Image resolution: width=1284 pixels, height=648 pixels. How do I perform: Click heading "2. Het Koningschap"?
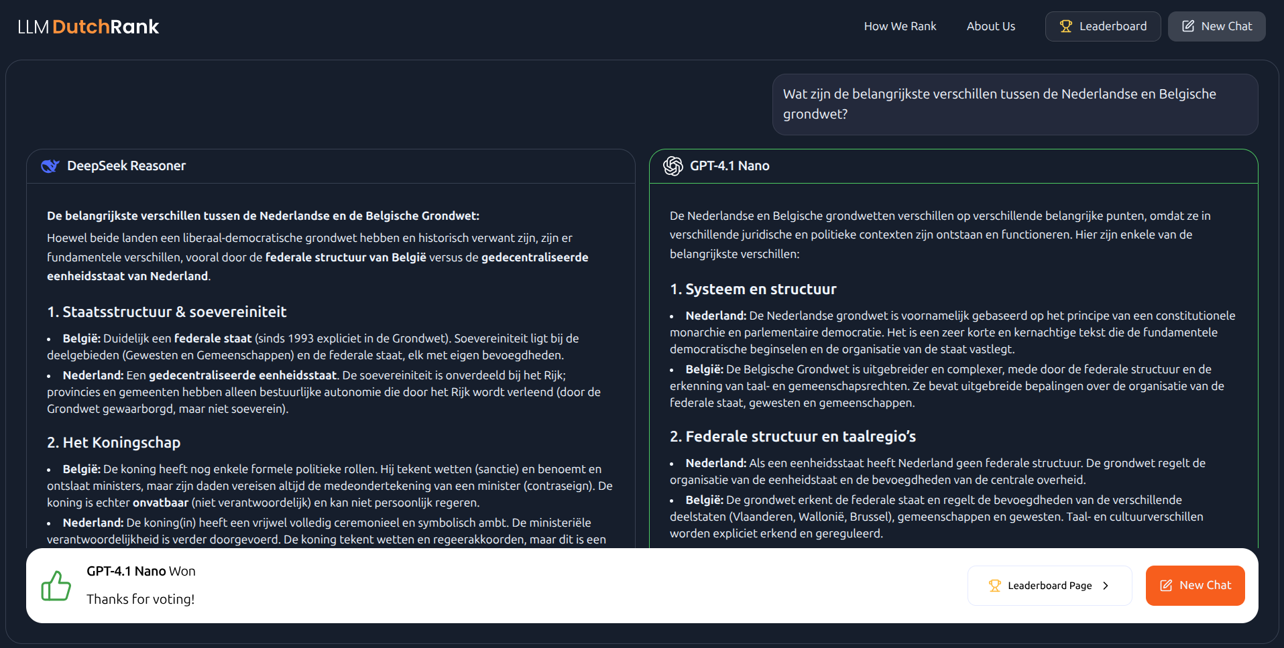coord(114,443)
